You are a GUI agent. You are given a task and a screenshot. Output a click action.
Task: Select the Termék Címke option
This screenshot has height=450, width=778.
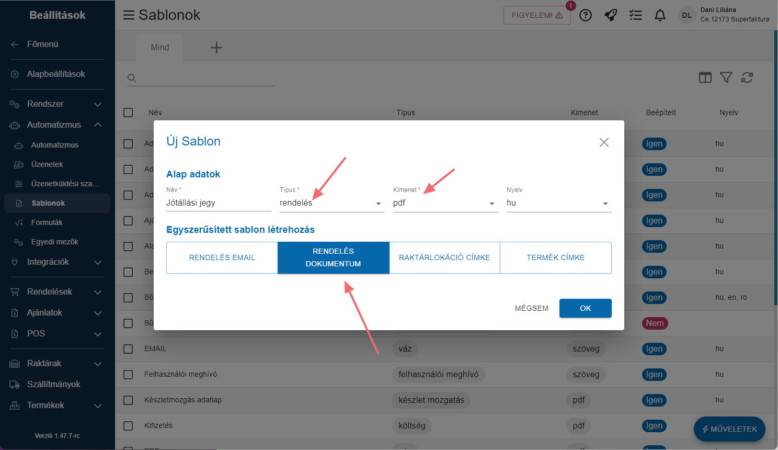[555, 257]
